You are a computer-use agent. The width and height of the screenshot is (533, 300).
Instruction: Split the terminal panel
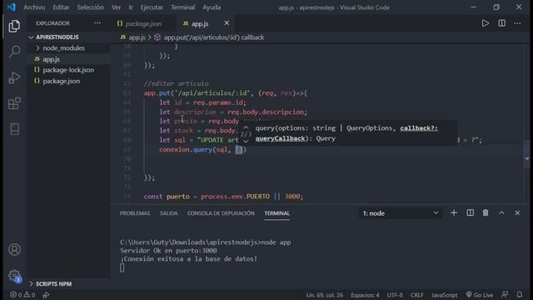pyautogui.click(x=470, y=213)
